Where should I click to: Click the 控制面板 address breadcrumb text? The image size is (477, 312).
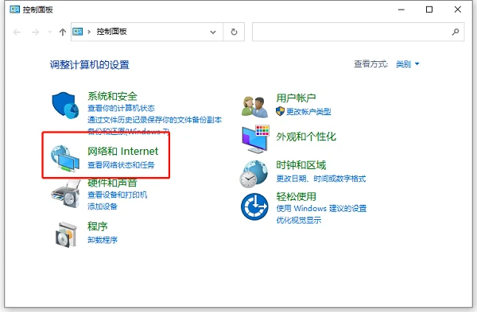(x=111, y=32)
